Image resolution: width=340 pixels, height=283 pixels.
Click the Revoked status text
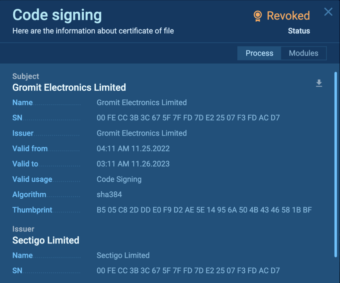(288, 16)
